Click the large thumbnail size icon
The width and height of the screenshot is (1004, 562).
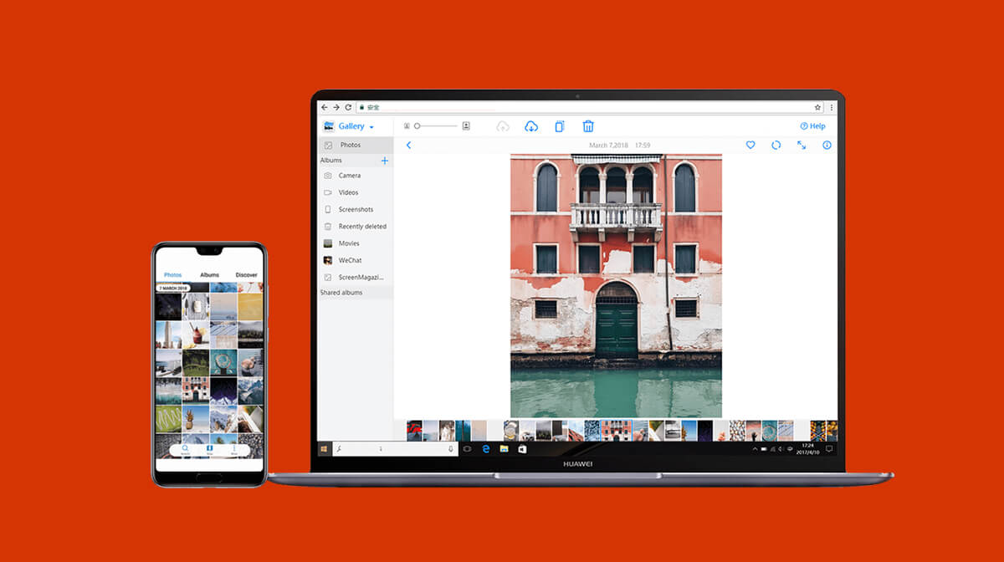[x=466, y=126]
